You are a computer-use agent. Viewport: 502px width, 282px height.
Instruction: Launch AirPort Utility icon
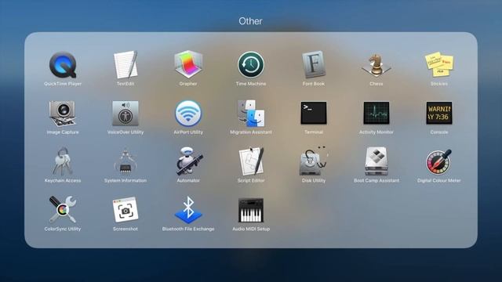[x=188, y=113]
